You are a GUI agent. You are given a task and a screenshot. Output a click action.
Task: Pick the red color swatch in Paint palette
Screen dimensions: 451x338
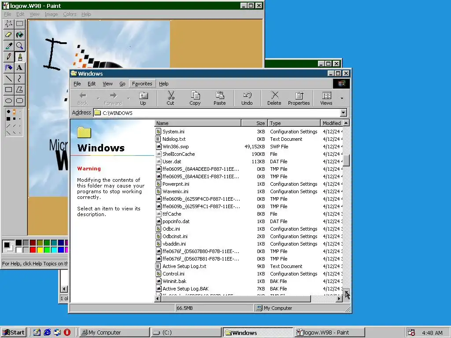(33, 250)
